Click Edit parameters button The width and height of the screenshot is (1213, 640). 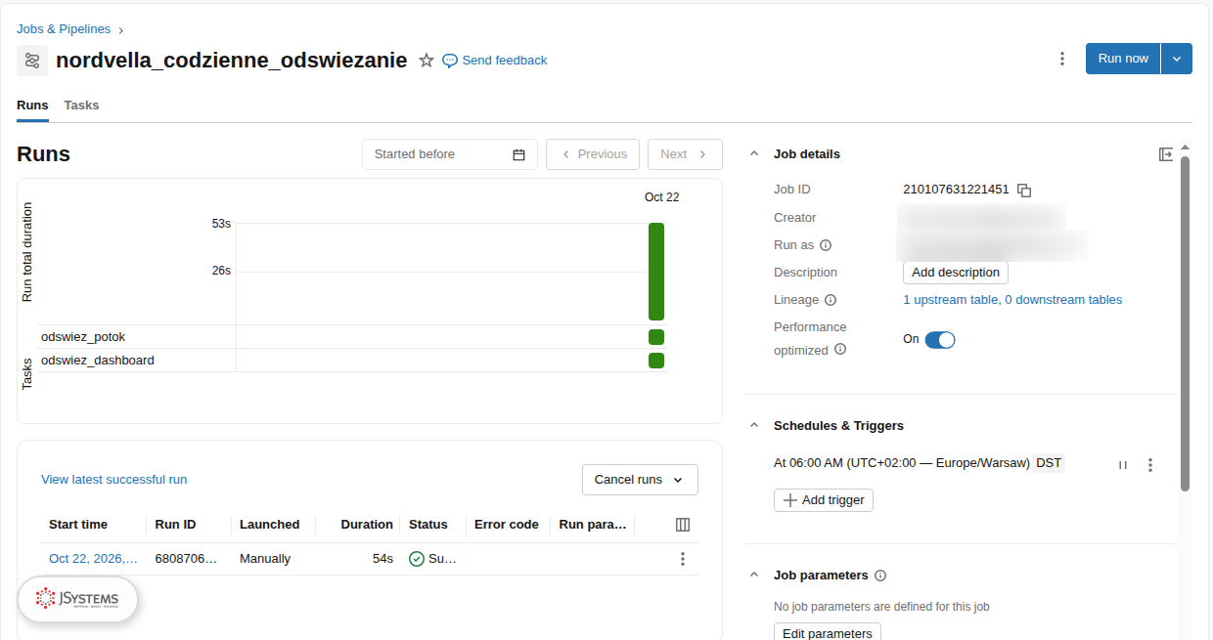click(x=828, y=633)
